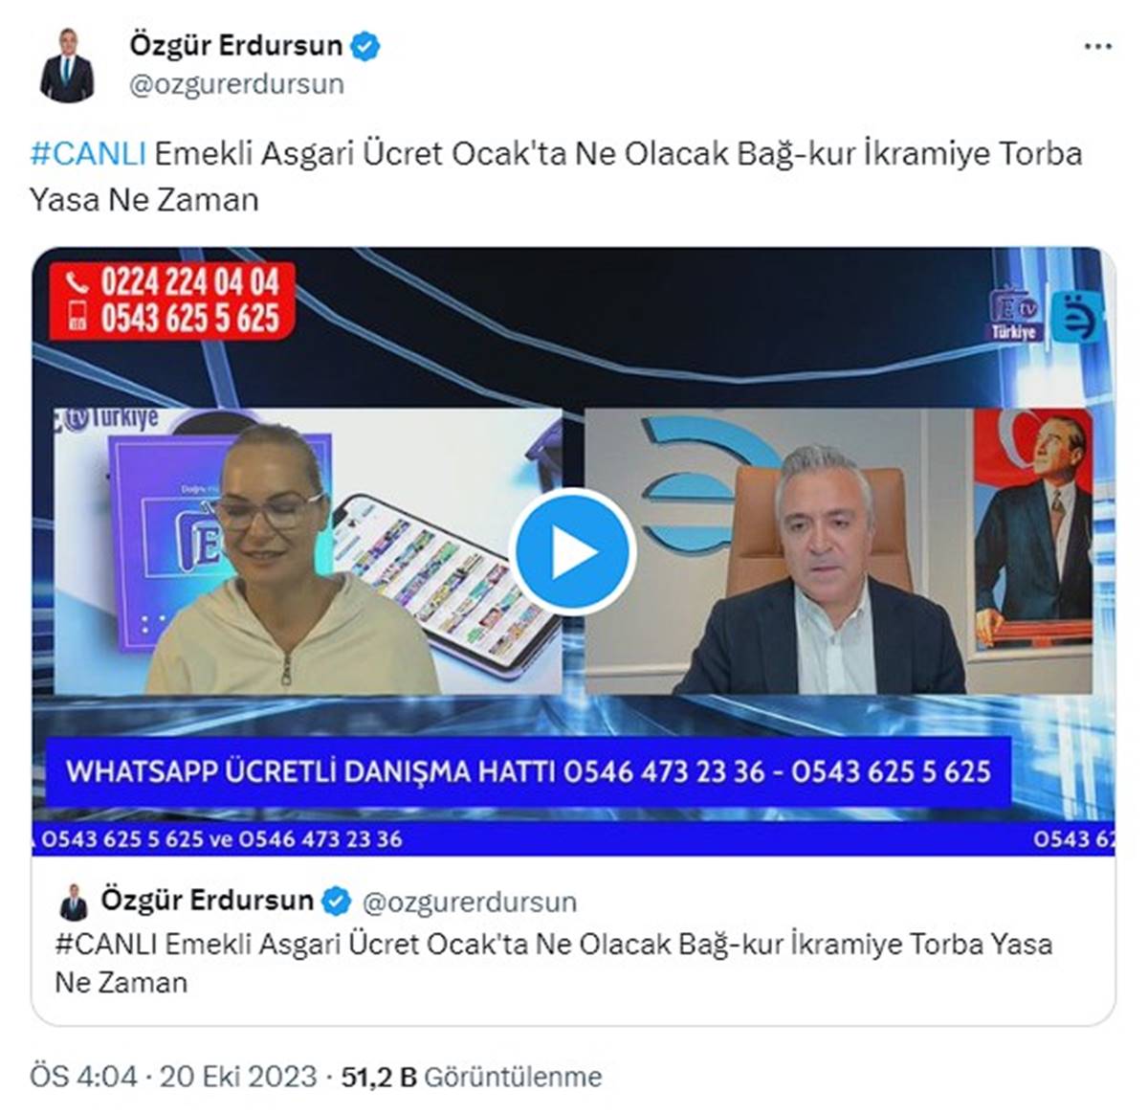Viewport: 1148px width, 1114px height.
Task: Click the ÖS 4:04 · 20 Eki 2023 timestamp
Action: (x=173, y=1077)
